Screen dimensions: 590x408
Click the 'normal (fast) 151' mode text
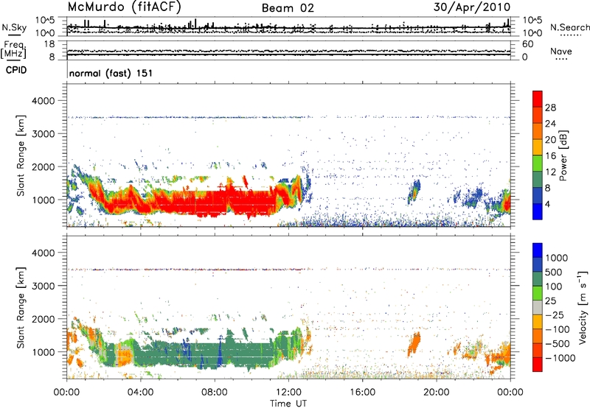pos(111,73)
